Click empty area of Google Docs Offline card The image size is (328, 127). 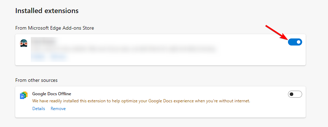tap(167, 110)
